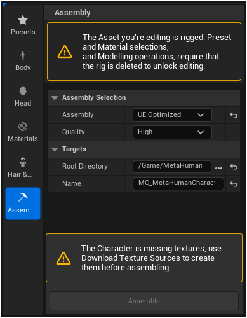Screen dimensions: 247x318
Task: Edit the MC_MetaHumanCharacter name field
Action: [x=178, y=184]
